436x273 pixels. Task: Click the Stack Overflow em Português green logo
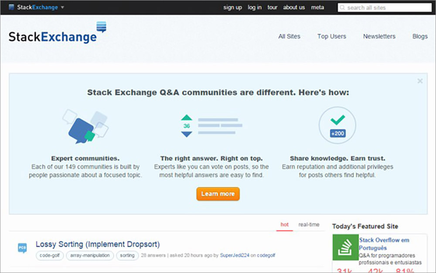point(346,247)
